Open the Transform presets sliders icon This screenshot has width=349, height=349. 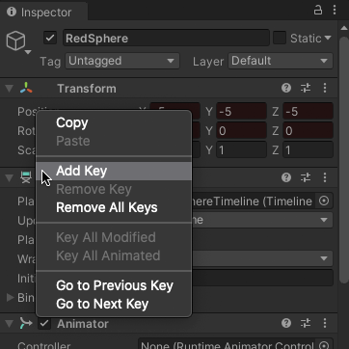pyautogui.click(x=306, y=88)
